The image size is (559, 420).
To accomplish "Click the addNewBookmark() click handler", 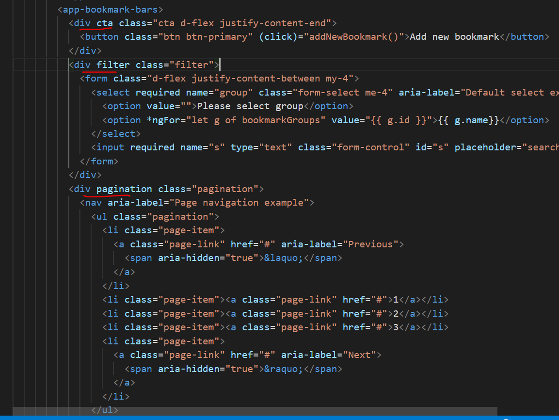I will [353, 37].
